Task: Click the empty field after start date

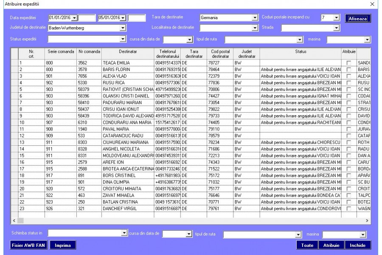Action: coord(87,18)
